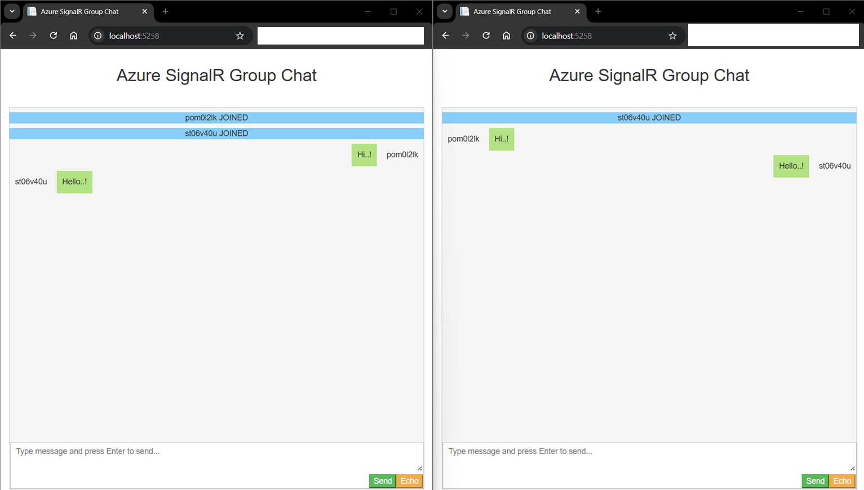Click the 'pom0l2lk JOINED' banner in the left chat
The image size is (864, 490).
point(216,118)
